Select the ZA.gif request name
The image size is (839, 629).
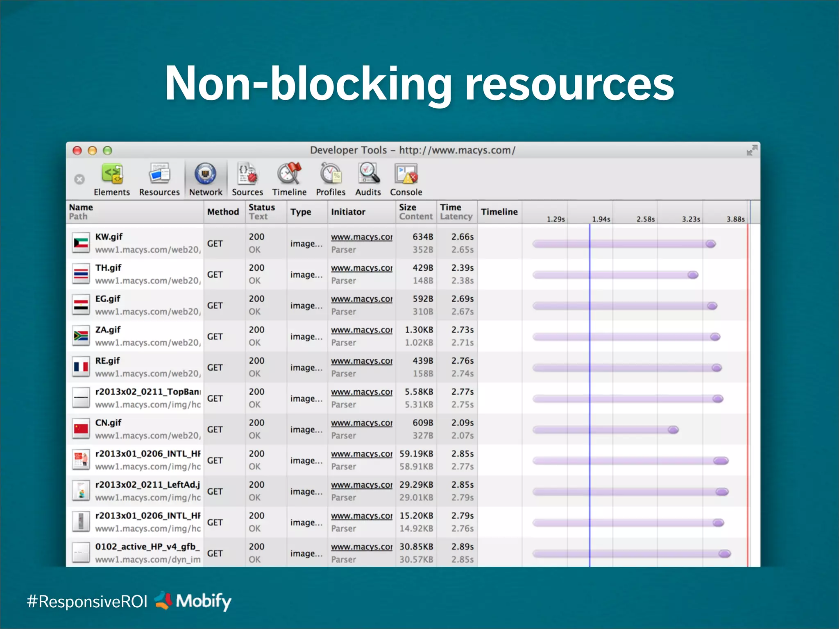(108, 330)
